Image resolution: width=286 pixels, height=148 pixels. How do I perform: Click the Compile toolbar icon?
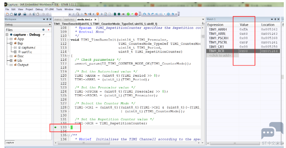click(115, 14)
